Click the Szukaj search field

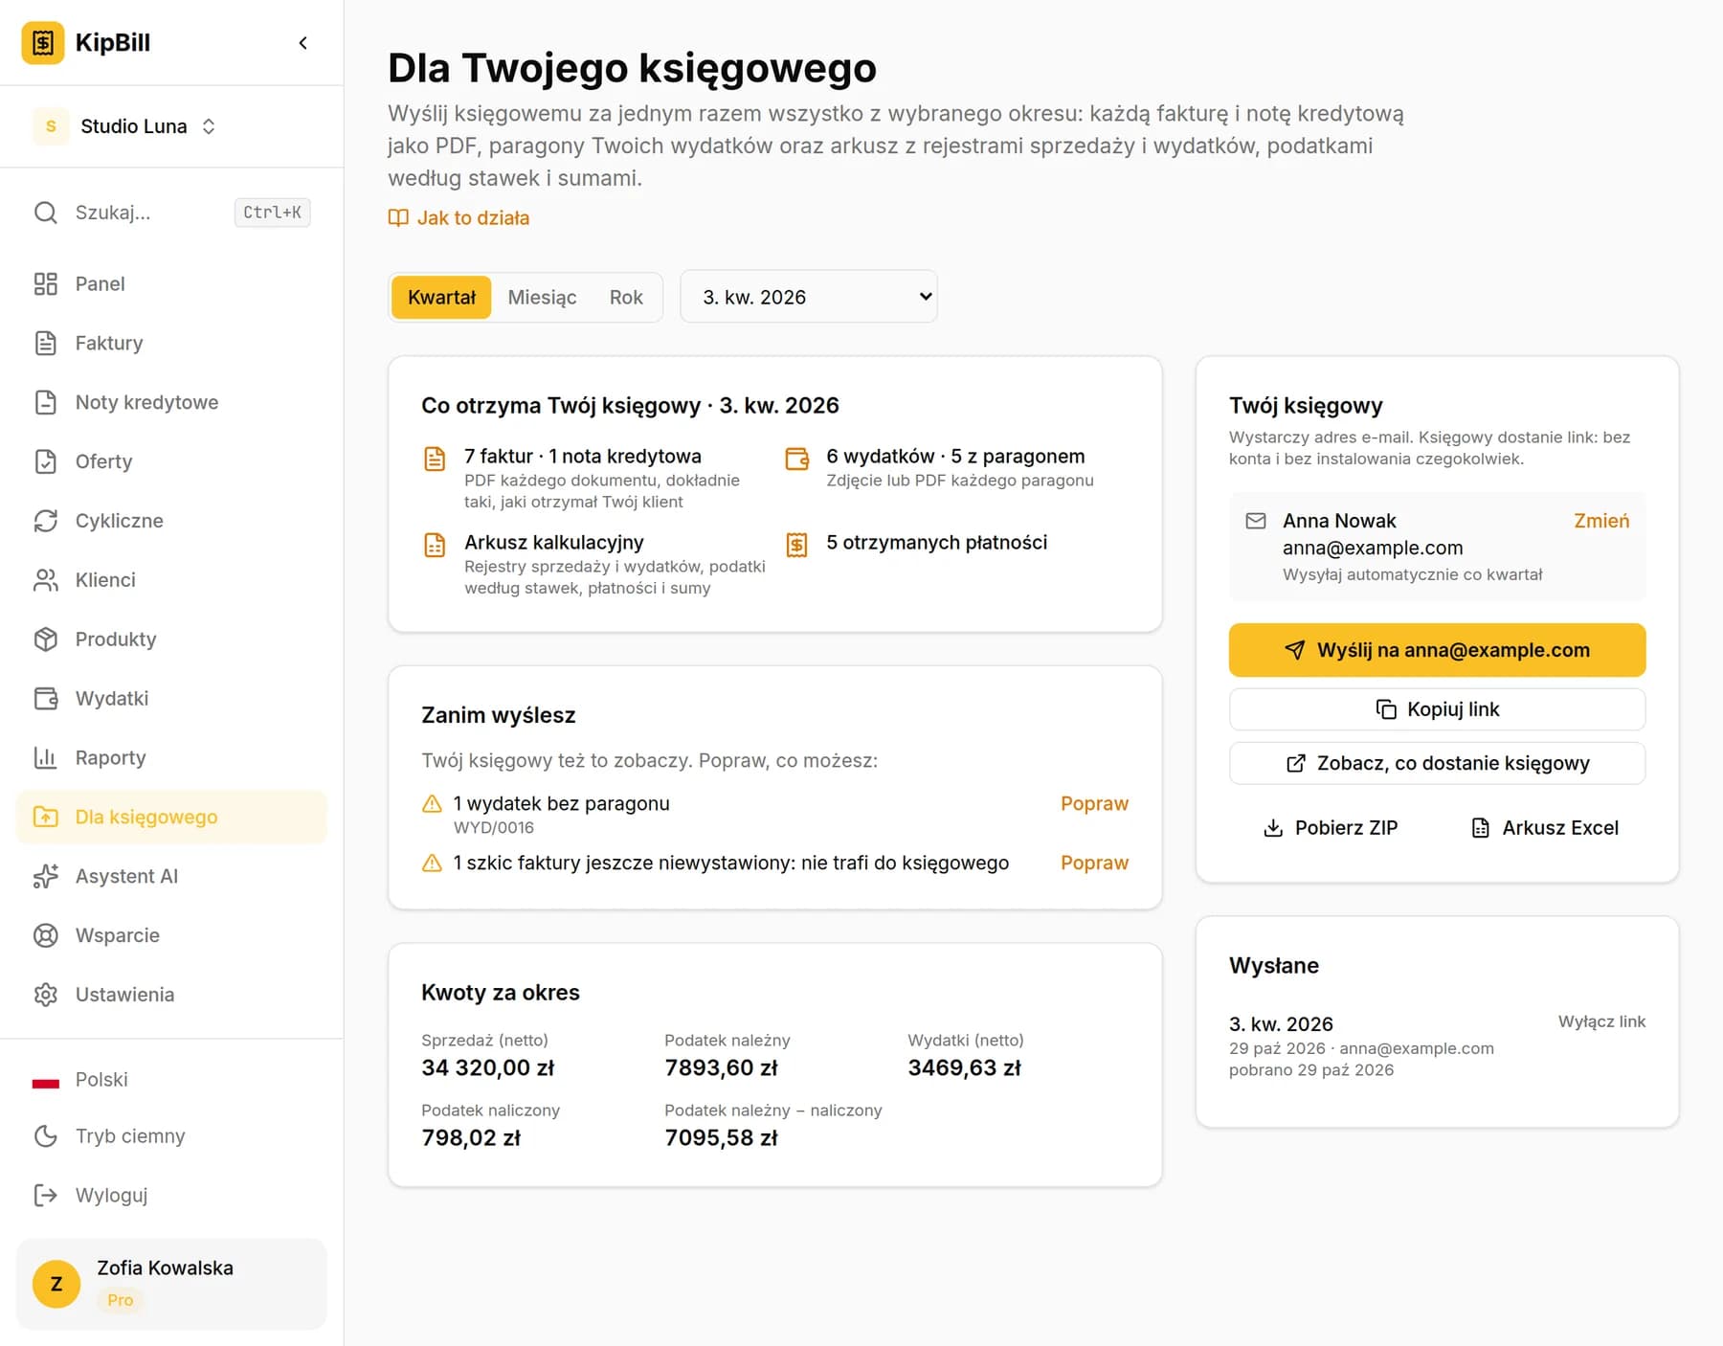point(172,213)
